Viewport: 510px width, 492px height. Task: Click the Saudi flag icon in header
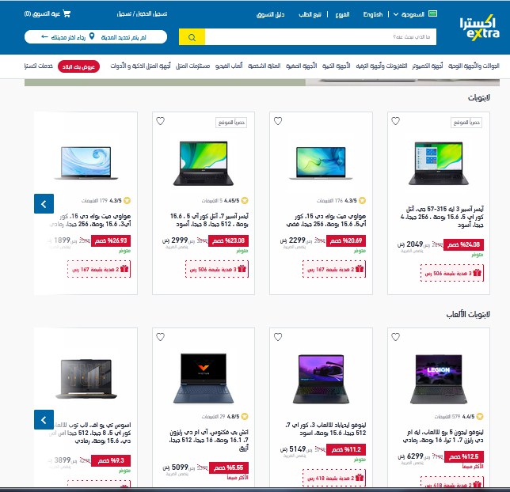tap(433, 13)
